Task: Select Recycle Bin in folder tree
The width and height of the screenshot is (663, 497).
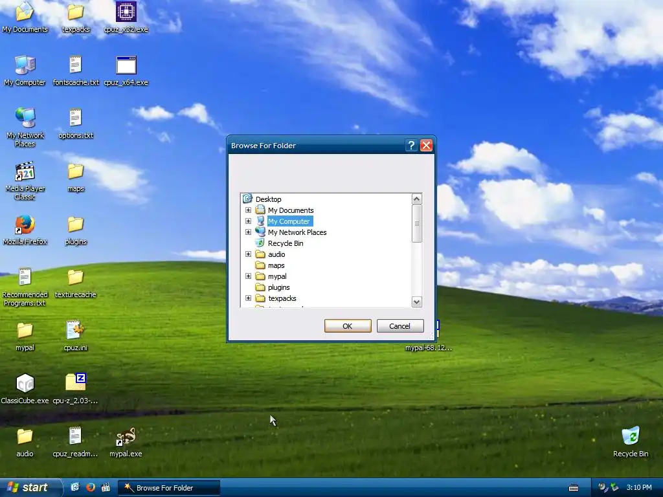Action: [286, 243]
